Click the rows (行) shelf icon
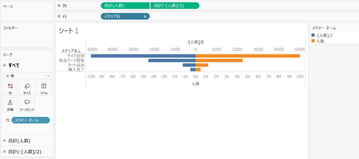 (x=59, y=16)
